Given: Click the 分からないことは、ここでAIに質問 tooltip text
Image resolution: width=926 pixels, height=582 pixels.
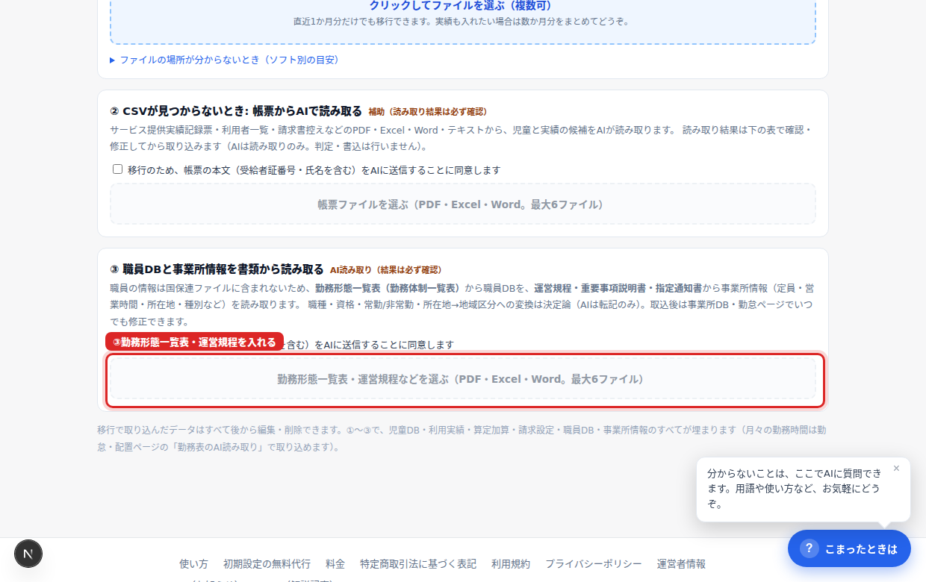Looking at the screenshot, I should tap(795, 489).
